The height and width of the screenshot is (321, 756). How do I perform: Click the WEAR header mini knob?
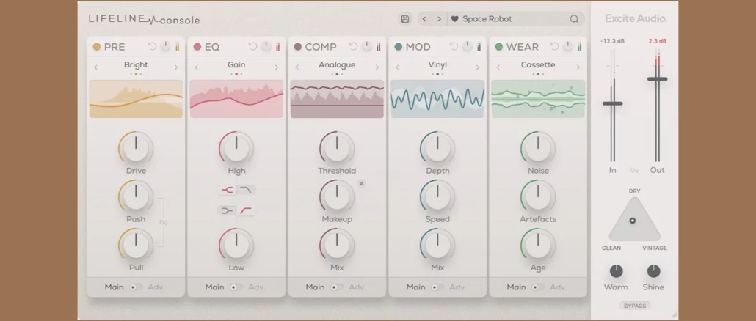568,46
